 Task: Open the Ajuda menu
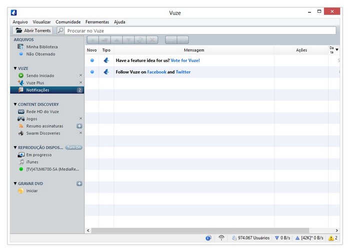(119, 22)
